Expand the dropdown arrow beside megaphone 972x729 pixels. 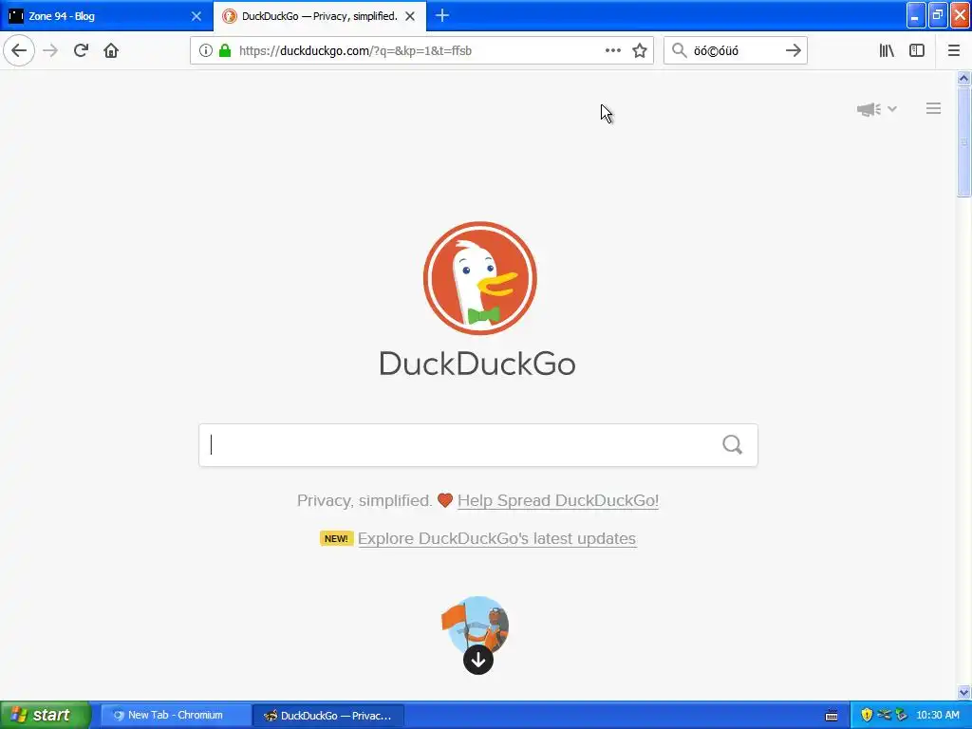892,109
